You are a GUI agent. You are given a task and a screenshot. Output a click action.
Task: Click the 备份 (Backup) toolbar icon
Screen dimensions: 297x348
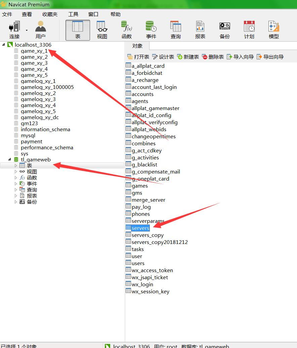(225, 30)
